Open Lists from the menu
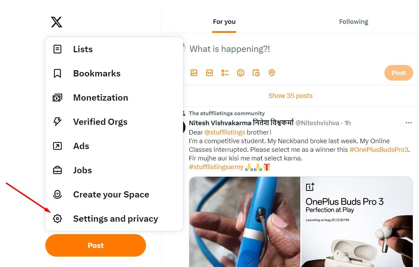419x267 pixels. (x=83, y=49)
